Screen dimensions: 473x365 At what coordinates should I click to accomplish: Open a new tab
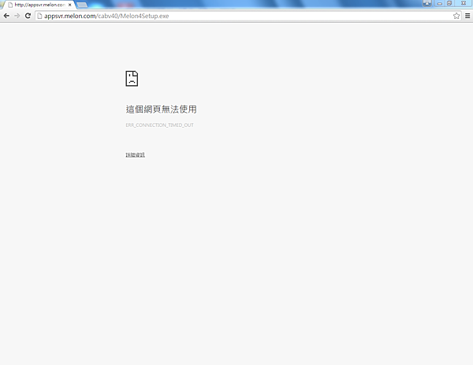pos(82,5)
